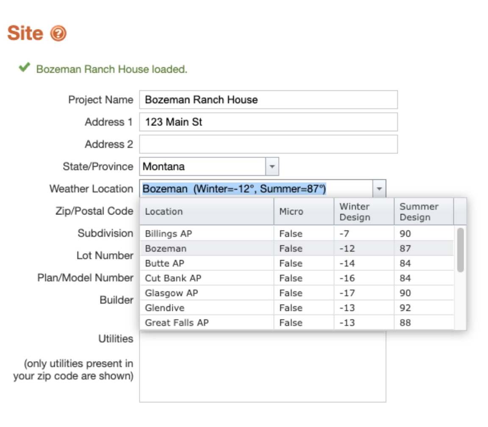488x427 pixels.
Task: Sort by Winter Design column header
Action: (363, 211)
